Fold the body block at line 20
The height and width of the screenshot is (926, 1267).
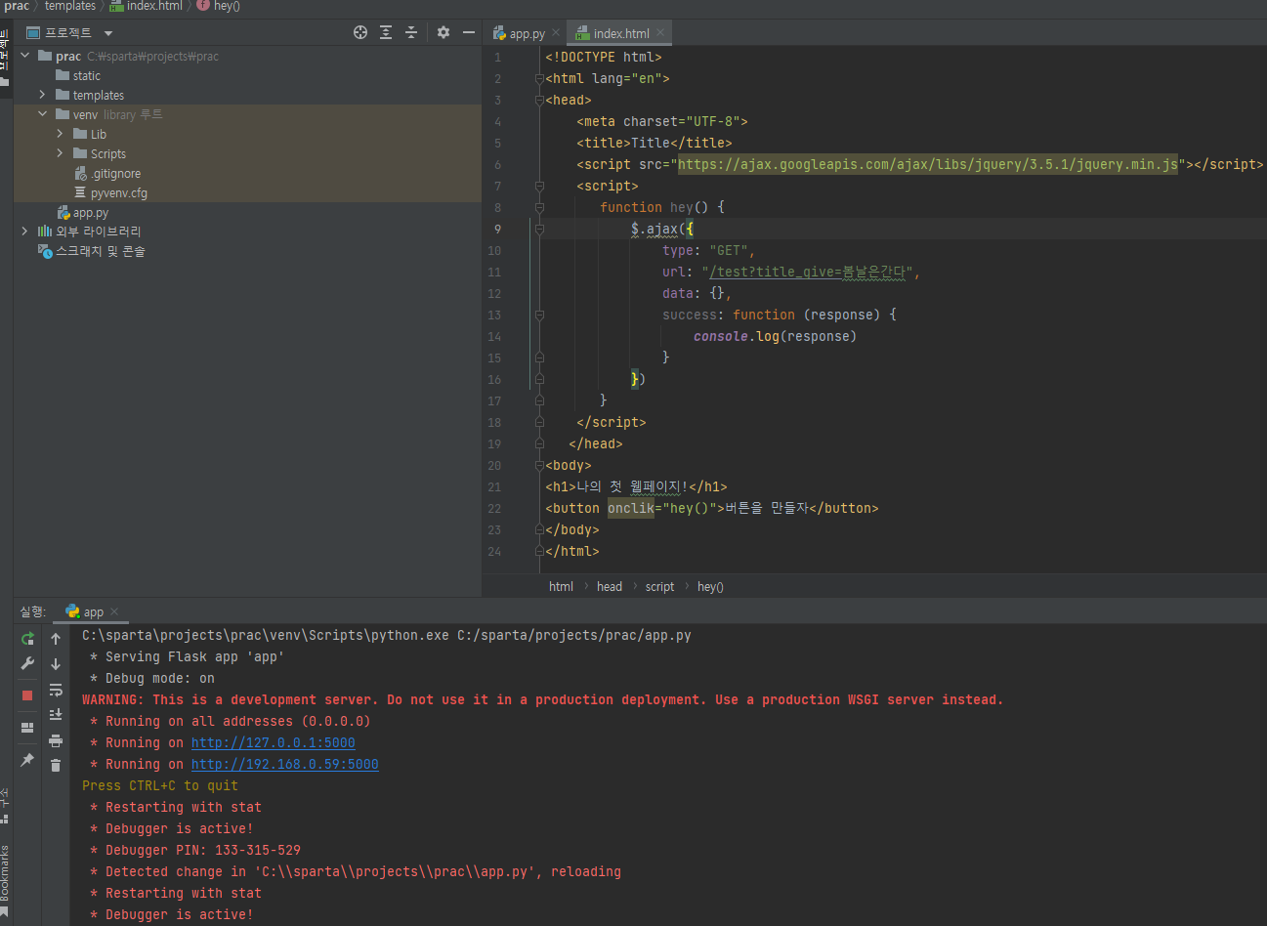[x=538, y=465]
